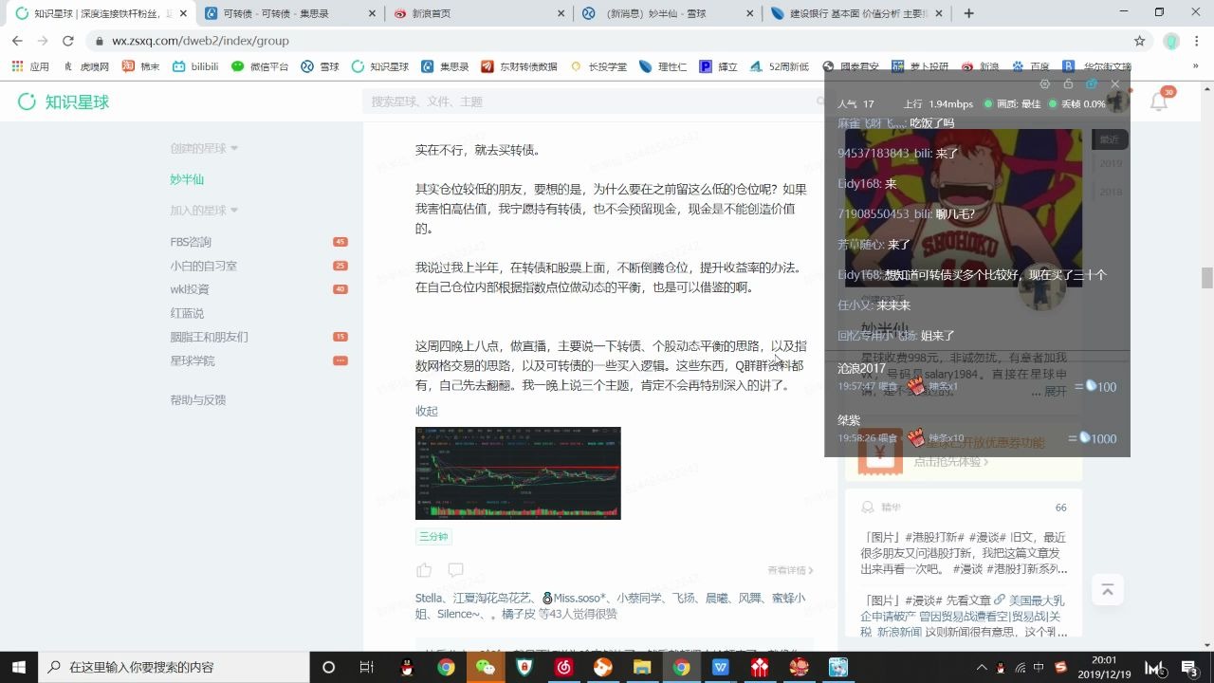This screenshot has height=683, width=1214.
Task: Open the 美国最大乳企申请破产 link
Action: (1037, 600)
